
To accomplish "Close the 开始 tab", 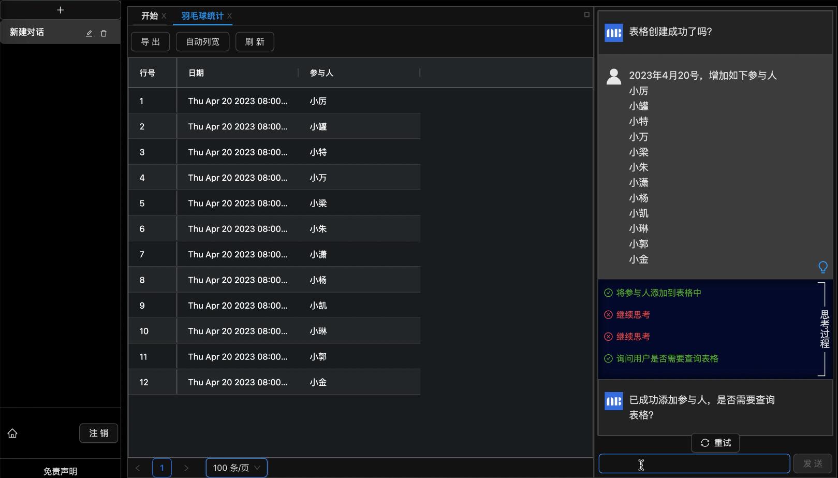I will (164, 16).
